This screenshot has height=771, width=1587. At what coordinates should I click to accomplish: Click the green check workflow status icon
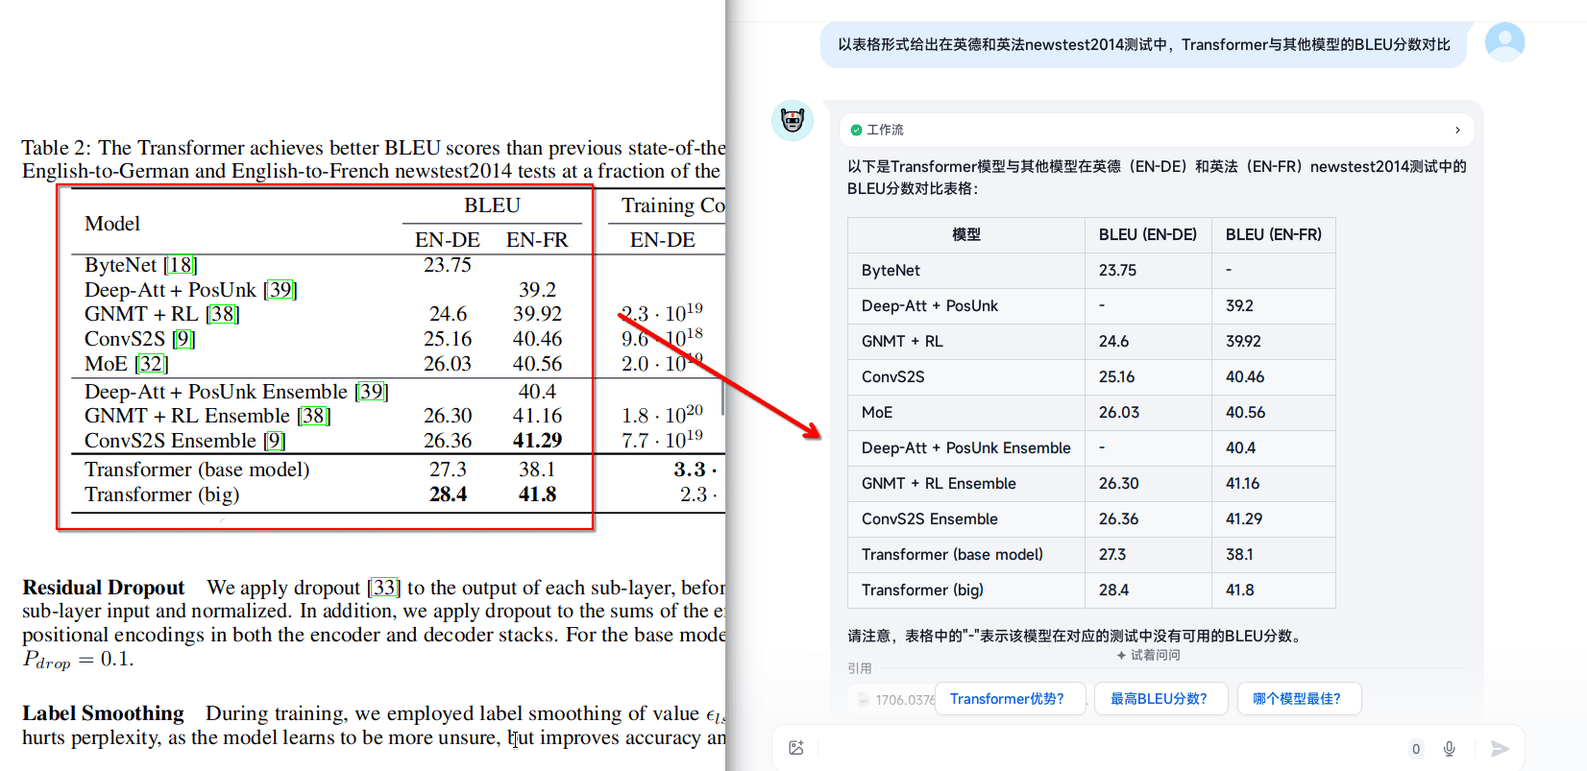point(856,130)
